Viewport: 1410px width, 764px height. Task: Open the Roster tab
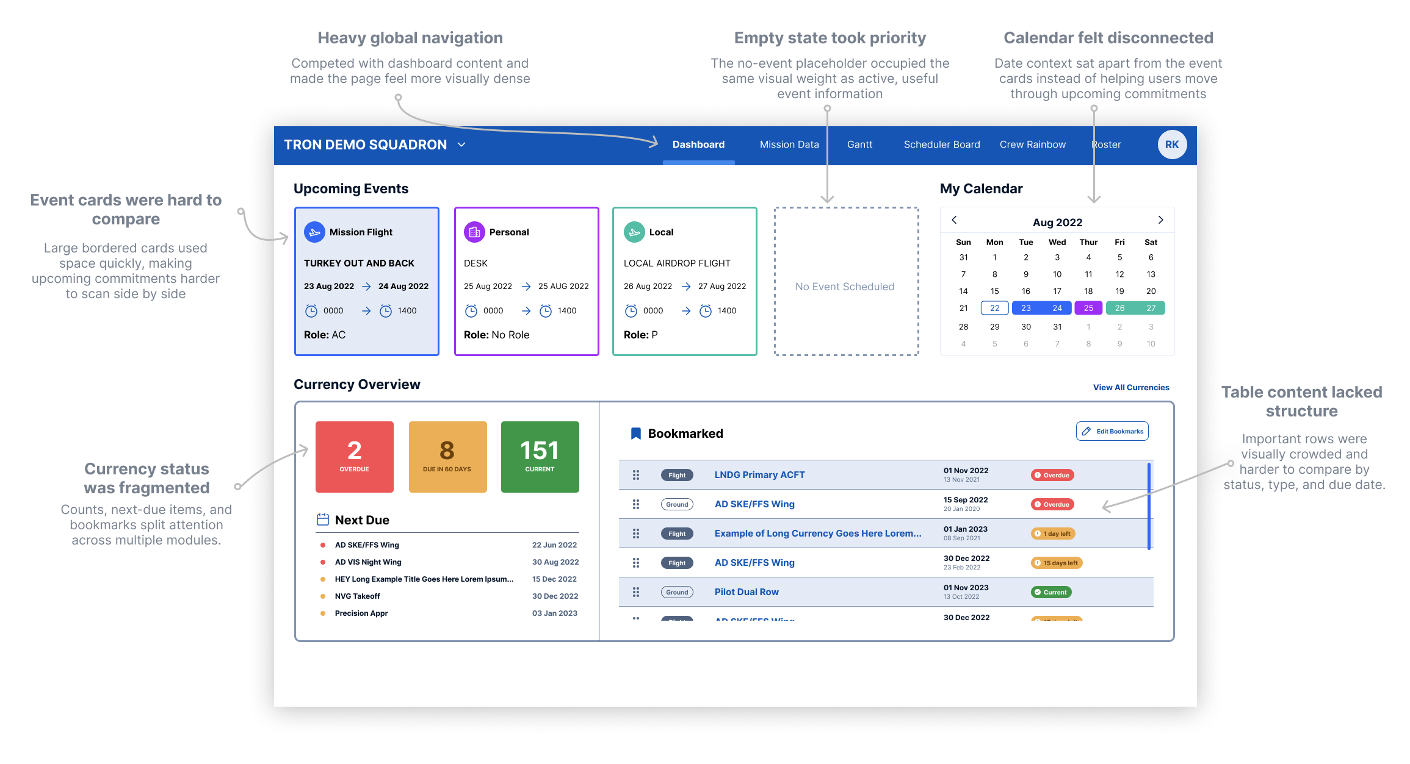click(1106, 145)
